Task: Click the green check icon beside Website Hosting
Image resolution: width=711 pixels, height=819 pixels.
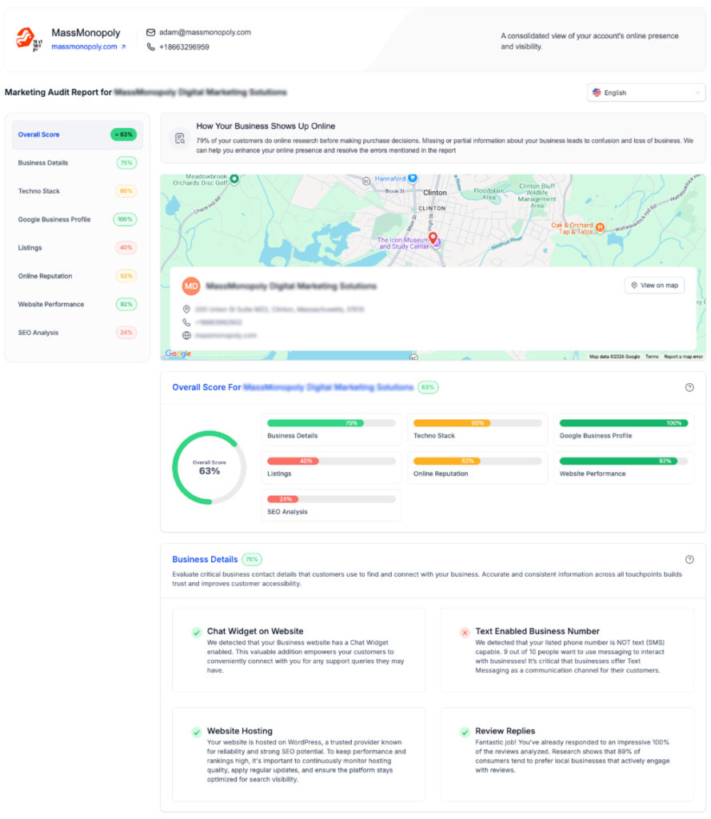Action: point(197,733)
